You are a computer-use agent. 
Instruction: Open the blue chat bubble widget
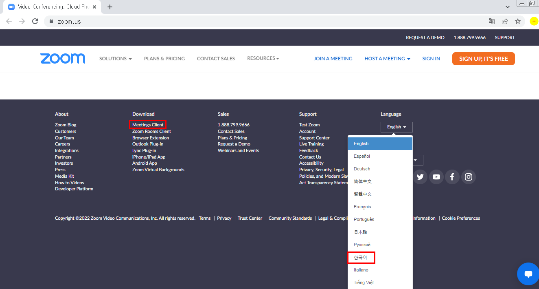(528, 274)
